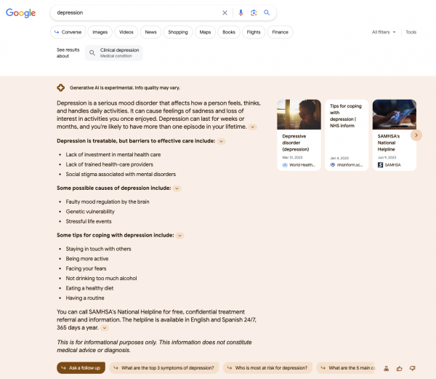Expand SAMHSA helpline paragraph chevron

point(105,328)
